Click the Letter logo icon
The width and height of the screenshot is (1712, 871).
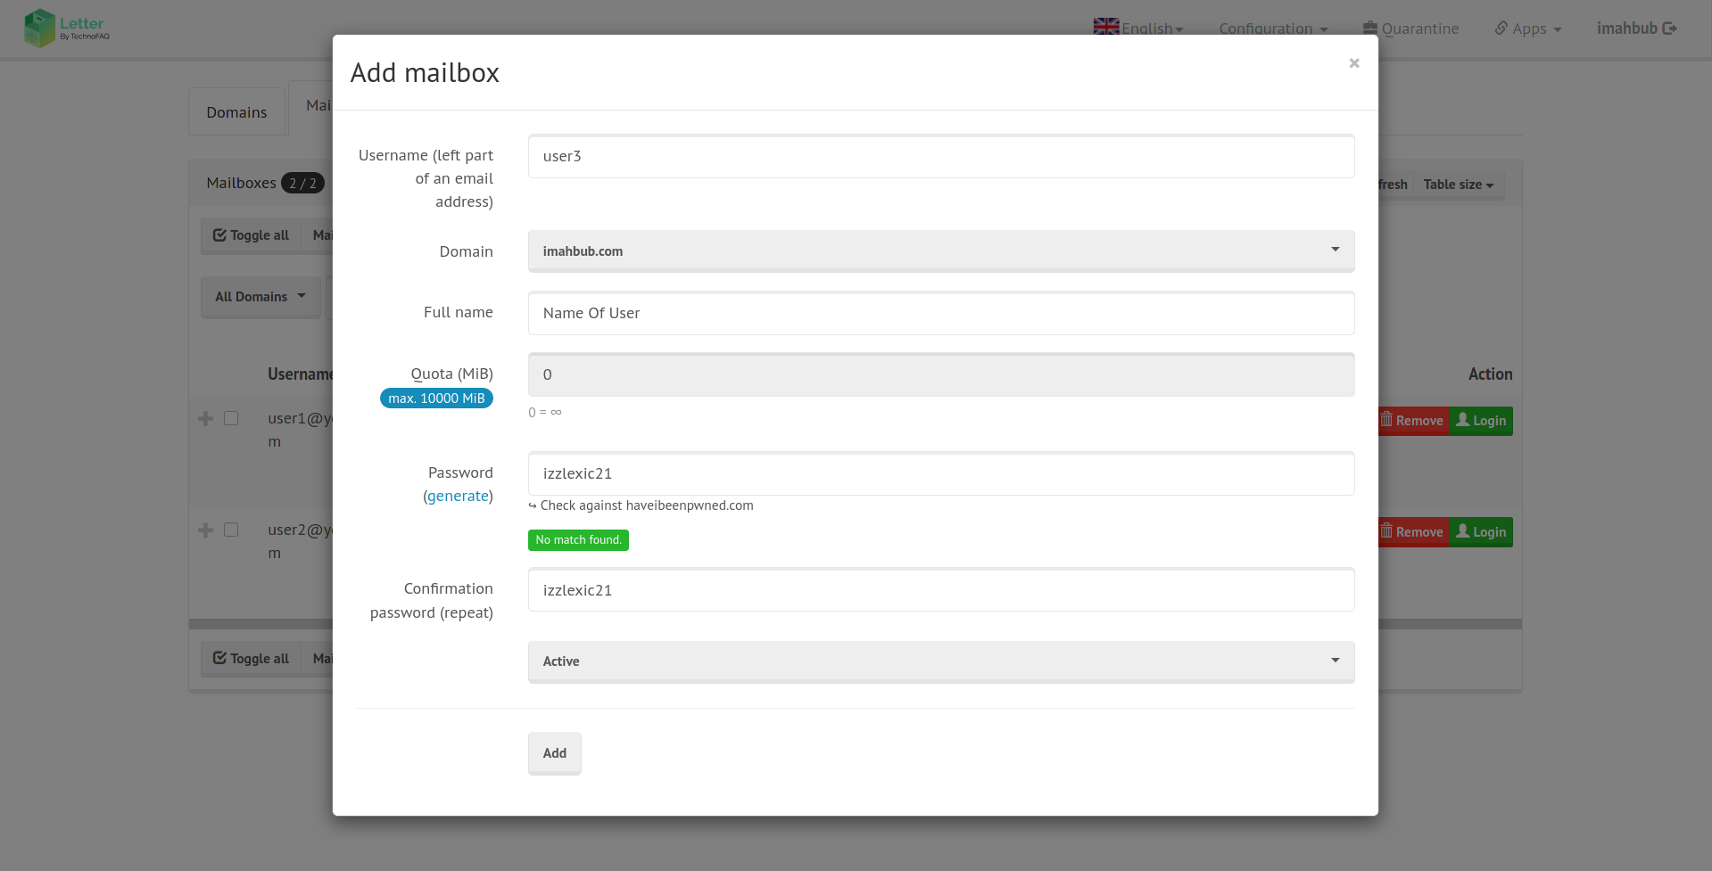(x=39, y=28)
